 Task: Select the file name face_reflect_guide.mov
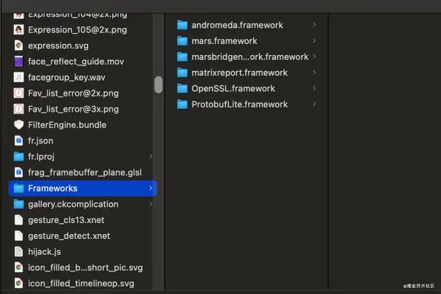(x=76, y=61)
